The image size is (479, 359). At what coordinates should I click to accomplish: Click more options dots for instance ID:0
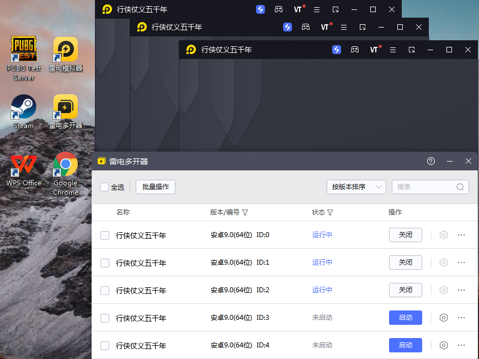coord(462,235)
